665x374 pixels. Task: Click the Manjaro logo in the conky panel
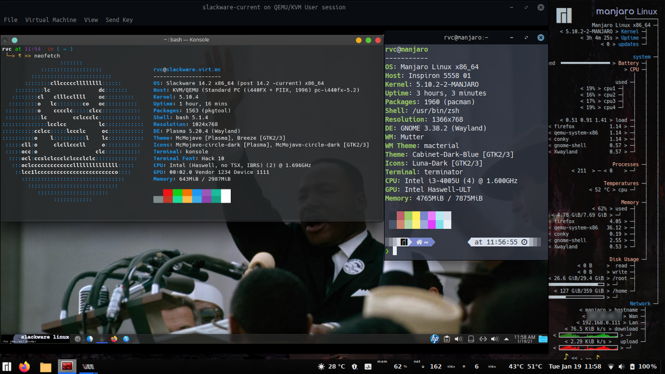coord(564,16)
